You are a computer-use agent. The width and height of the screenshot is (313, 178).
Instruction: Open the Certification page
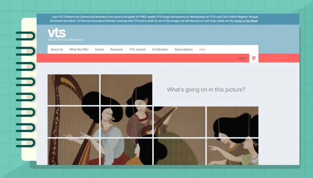point(160,50)
